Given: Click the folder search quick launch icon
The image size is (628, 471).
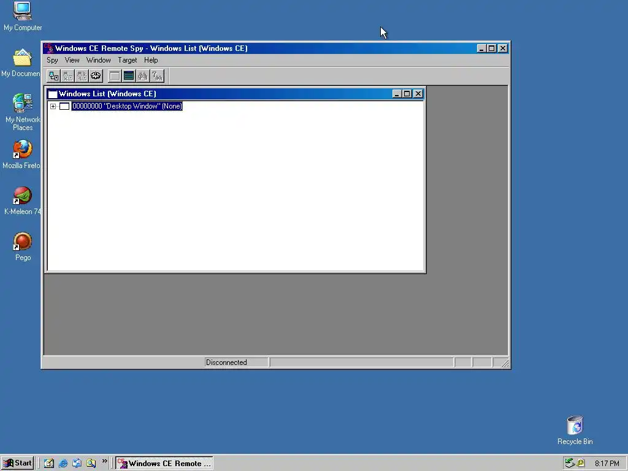Looking at the screenshot, I should (91, 464).
